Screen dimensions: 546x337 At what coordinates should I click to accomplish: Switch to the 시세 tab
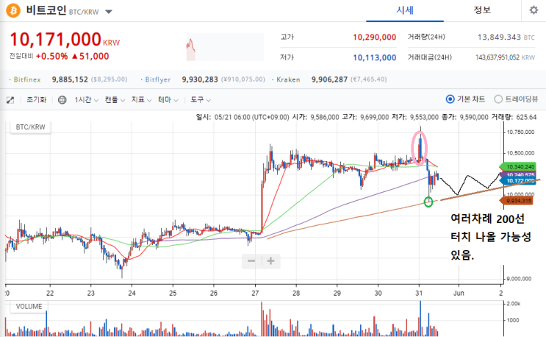[405, 10]
